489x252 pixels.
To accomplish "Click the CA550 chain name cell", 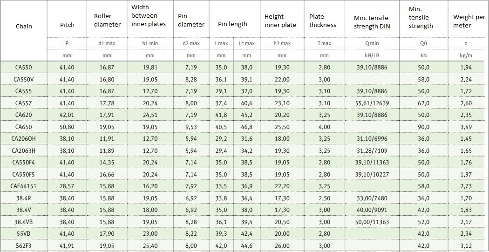I will [x=24, y=67].
